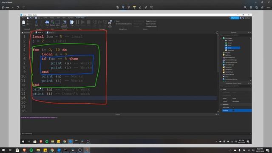Select the SCRIPT MENU ribbon tab
Screen dimensions: 272x153
tap(80, 18)
